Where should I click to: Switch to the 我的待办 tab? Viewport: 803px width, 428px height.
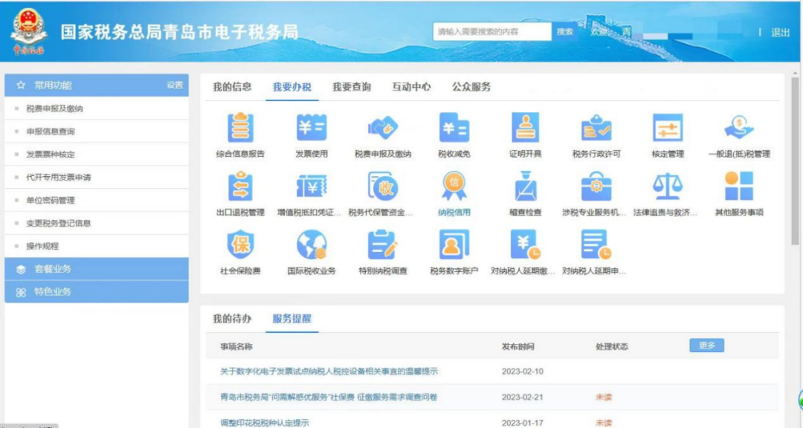coord(232,319)
